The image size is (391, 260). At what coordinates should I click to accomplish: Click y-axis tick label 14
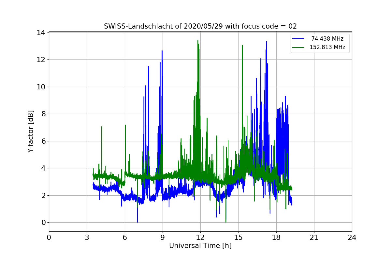(x=41, y=32)
